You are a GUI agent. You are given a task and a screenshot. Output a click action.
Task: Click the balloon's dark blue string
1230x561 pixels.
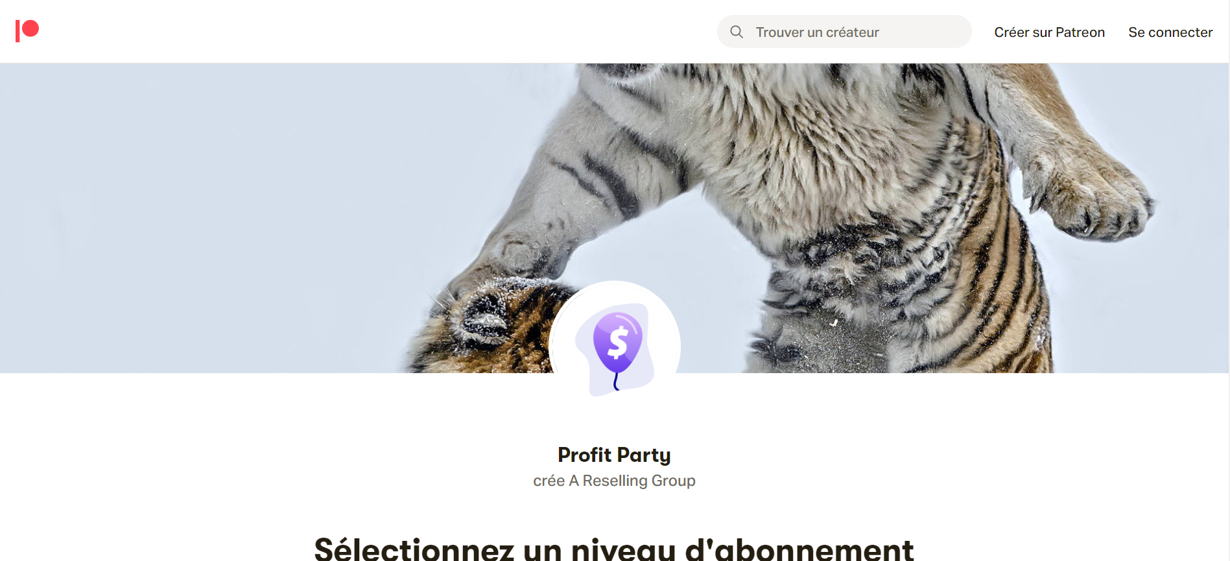[616, 381]
